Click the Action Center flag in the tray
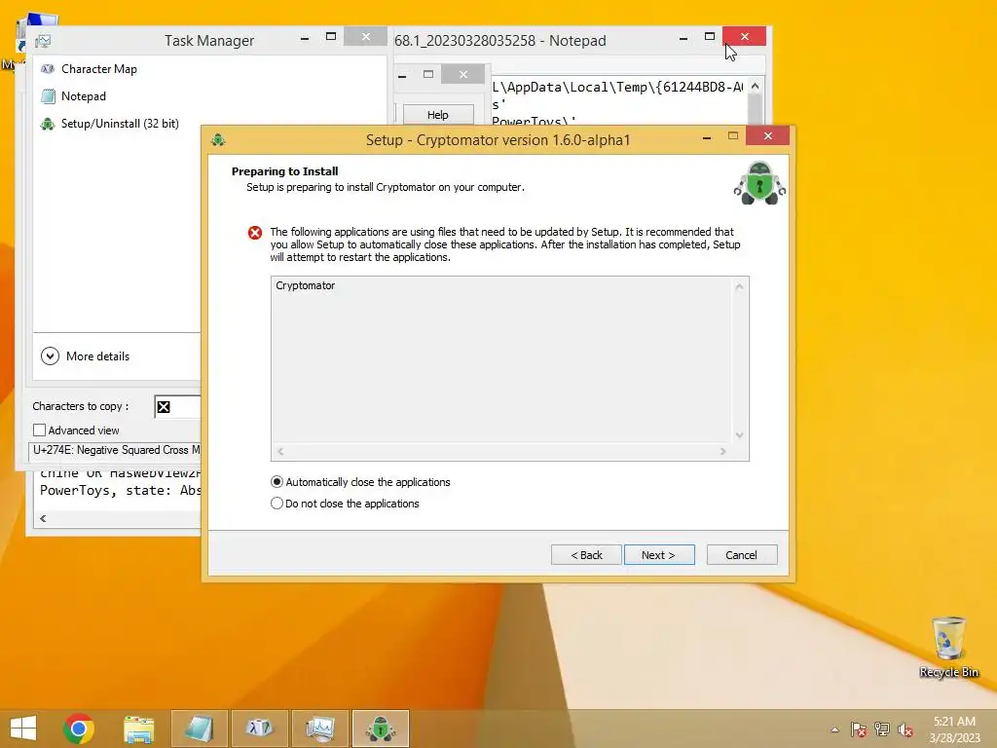This screenshot has height=748, width=997. coord(859,729)
